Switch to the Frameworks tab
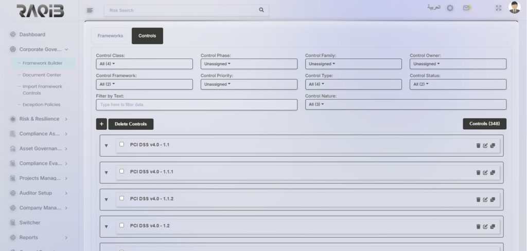The height and width of the screenshot is (251, 527). click(110, 36)
